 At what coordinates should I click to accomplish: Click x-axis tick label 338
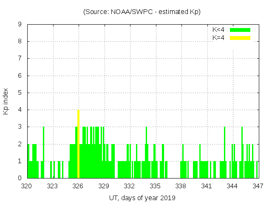(x=181, y=186)
